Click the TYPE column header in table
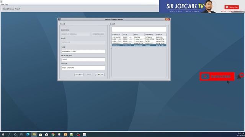 (139, 35)
